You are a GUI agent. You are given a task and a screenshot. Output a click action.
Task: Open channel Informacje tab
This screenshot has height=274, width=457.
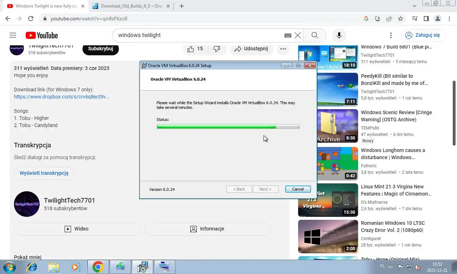[208, 229]
